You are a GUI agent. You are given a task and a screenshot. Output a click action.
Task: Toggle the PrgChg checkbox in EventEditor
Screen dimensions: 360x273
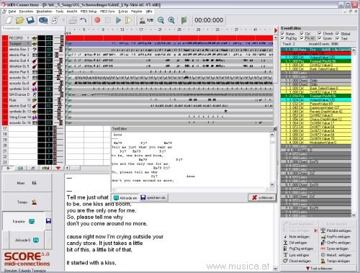[283, 38]
